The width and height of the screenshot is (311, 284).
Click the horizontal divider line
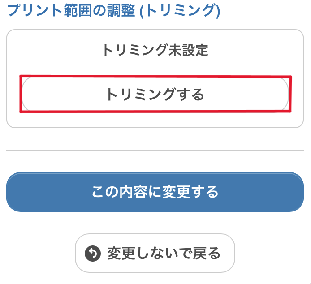(x=155, y=150)
